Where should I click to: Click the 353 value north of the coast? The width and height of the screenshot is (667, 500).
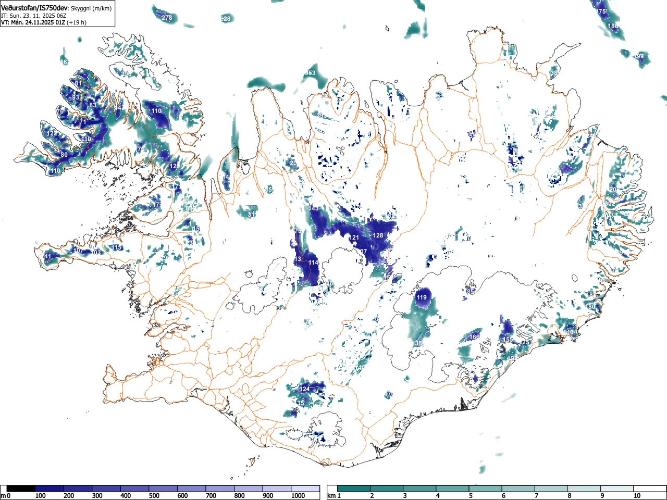(x=310, y=73)
